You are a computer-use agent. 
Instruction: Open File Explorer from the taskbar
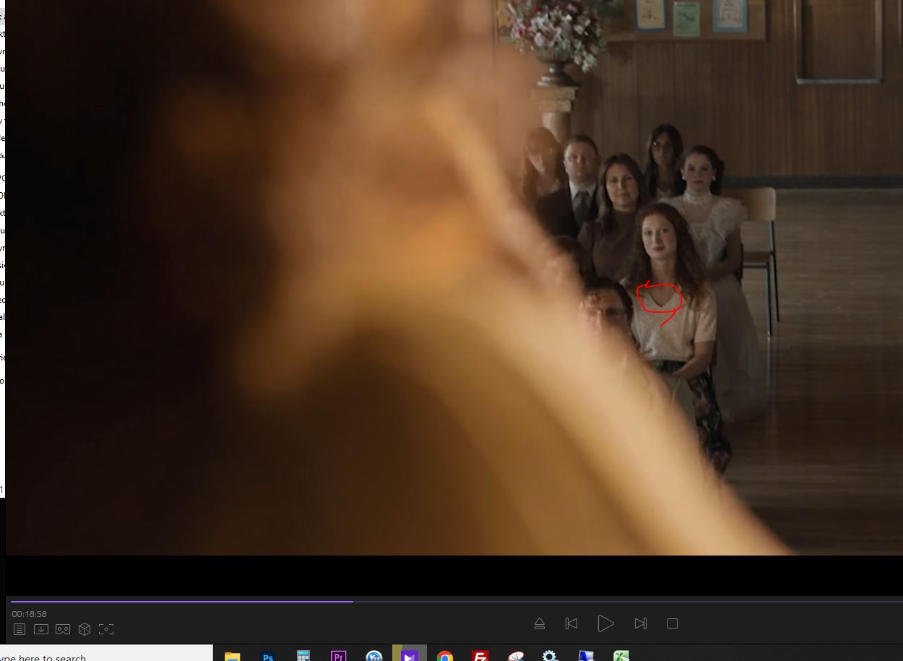pyautogui.click(x=232, y=656)
